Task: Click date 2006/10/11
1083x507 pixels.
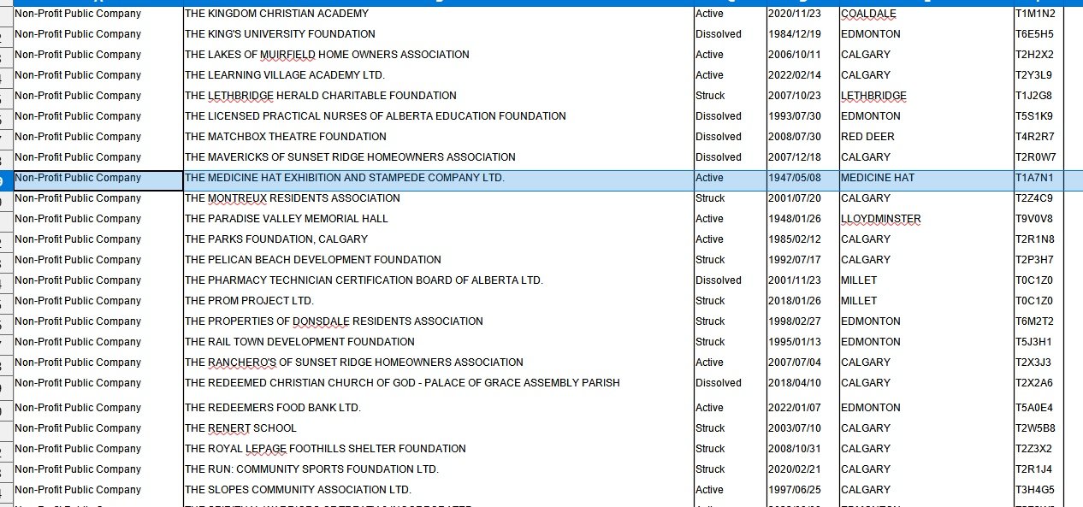Action: coord(802,55)
